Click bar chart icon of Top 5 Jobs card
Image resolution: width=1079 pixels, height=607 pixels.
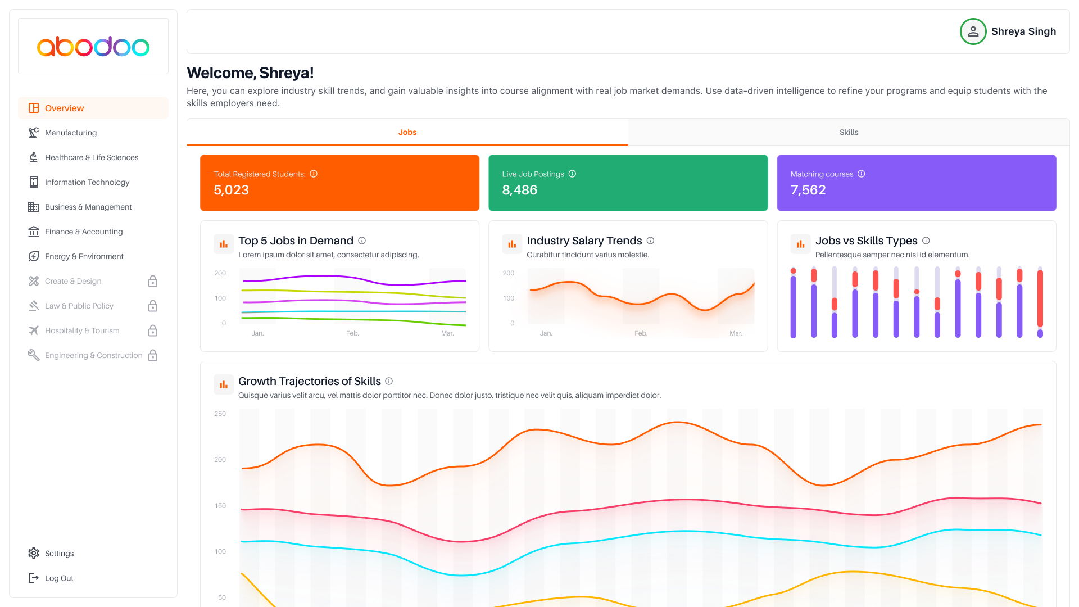click(224, 244)
